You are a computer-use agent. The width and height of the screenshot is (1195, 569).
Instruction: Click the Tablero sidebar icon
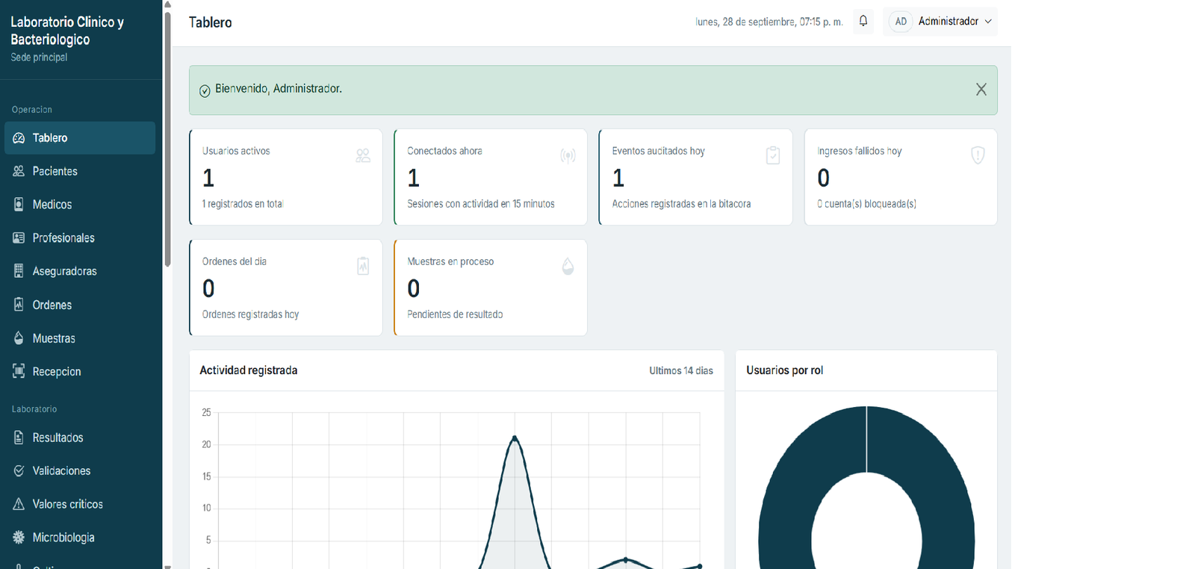(x=19, y=138)
